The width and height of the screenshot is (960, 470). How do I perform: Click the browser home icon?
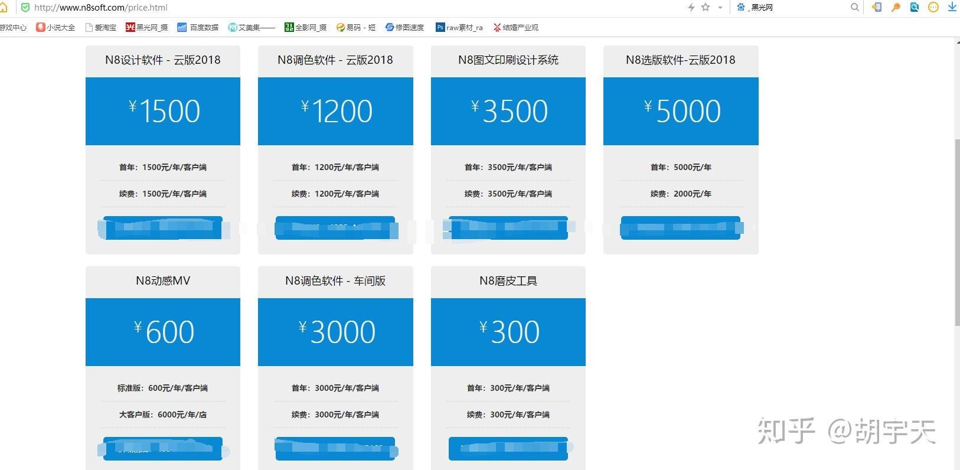coord(3,8)
